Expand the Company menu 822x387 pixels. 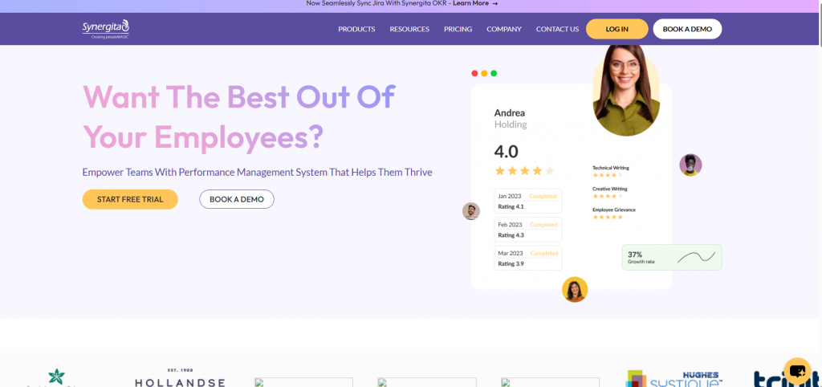click(504, 29)
